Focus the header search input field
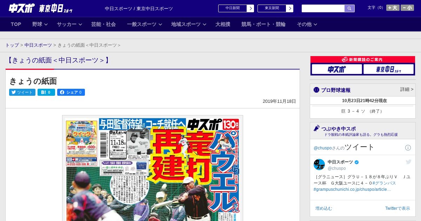 (323, 8)
